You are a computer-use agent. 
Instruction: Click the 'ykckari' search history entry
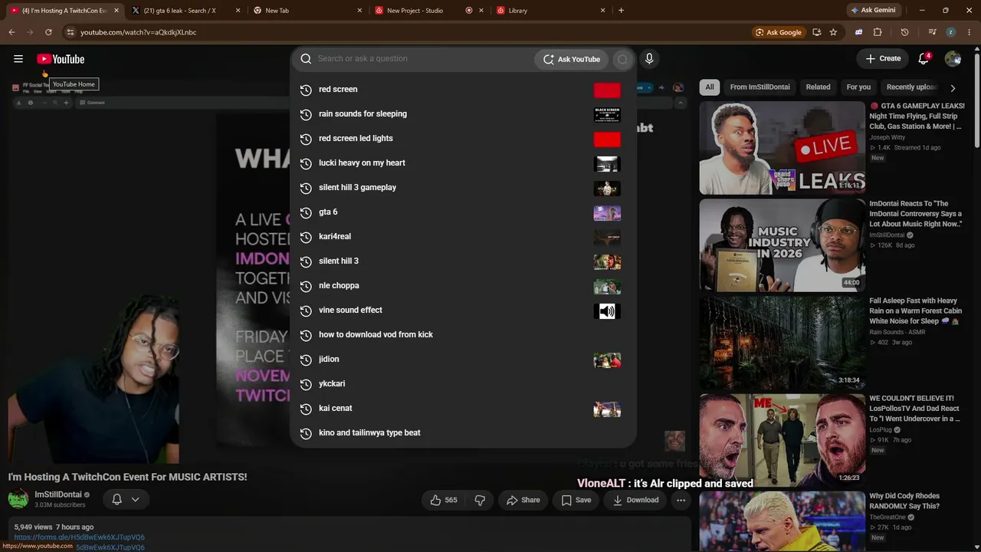[463, 384]
